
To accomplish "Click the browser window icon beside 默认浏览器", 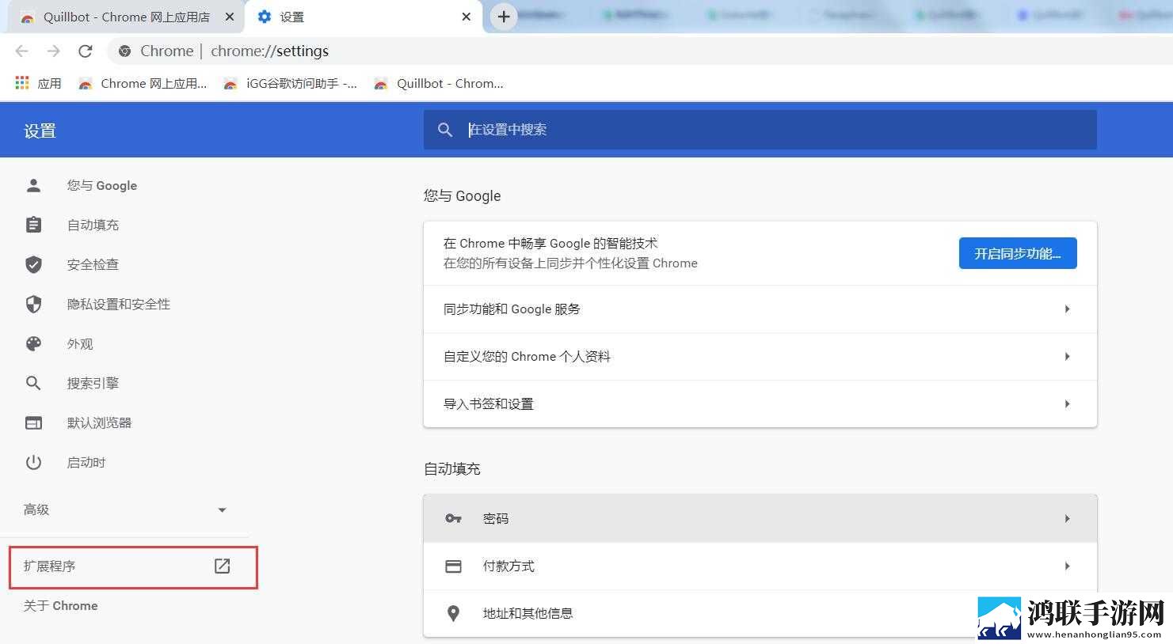I will coord(33,422).
